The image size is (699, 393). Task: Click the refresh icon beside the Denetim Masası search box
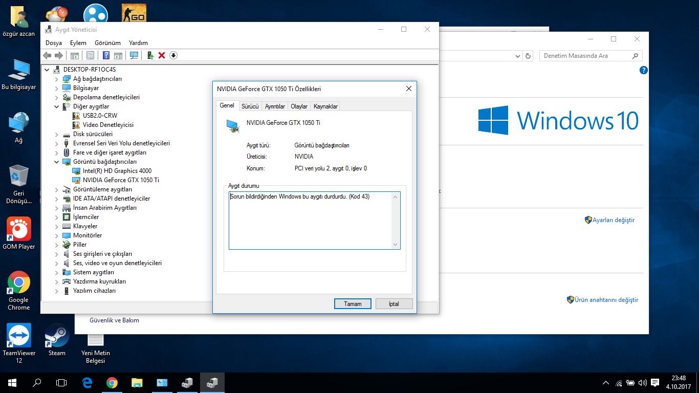click(529, 56)
